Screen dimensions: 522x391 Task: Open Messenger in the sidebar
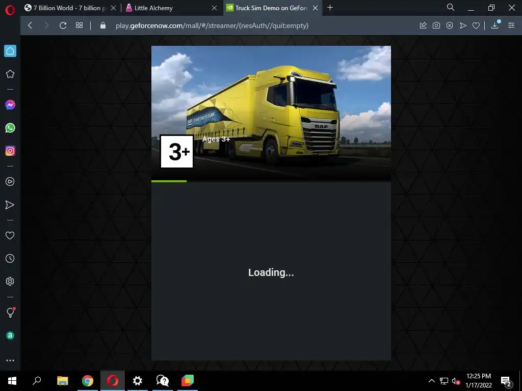click(10, 105)
